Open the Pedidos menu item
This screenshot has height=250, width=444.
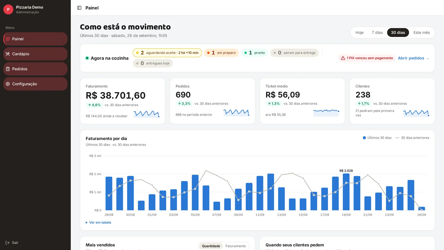(35, 69)
